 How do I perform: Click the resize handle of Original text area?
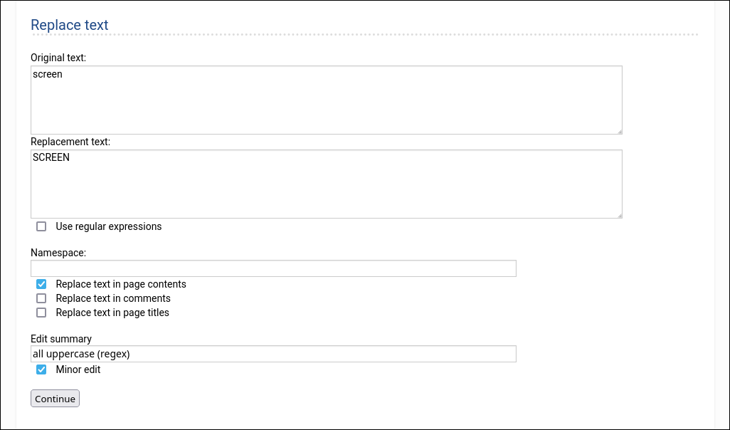[x=619, y=130]
